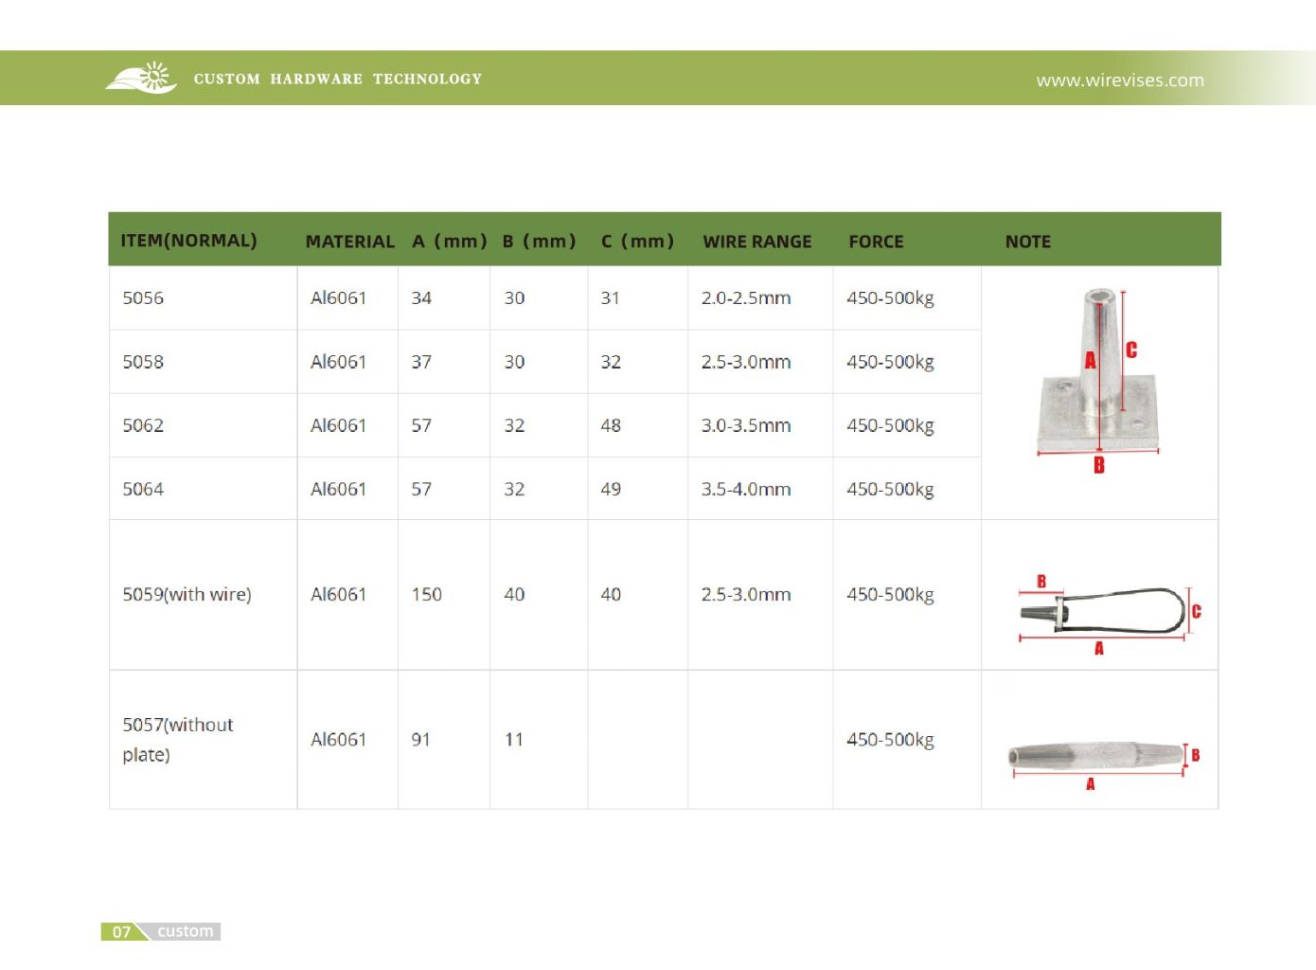Select the MATERIAL column header
This screenshot has width=1316, height=970.
click(349, 242)
